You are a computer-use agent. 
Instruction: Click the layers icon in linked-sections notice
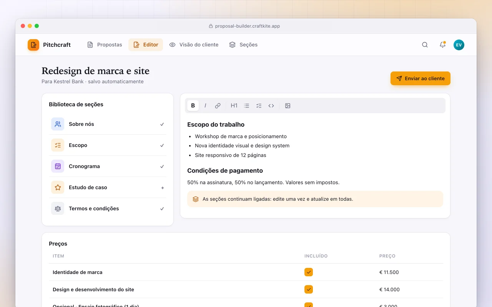click(196, 199)
